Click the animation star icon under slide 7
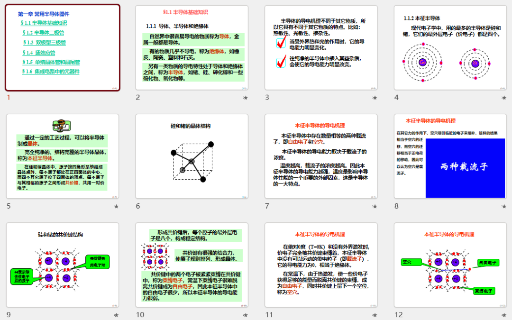The image size is (512, 320). click(x=375, y=206)
